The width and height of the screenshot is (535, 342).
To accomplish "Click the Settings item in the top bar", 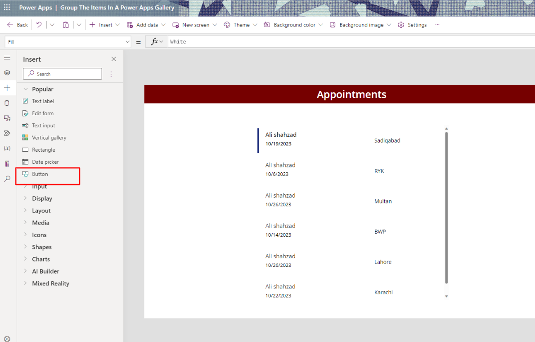I will pos(412,25).
